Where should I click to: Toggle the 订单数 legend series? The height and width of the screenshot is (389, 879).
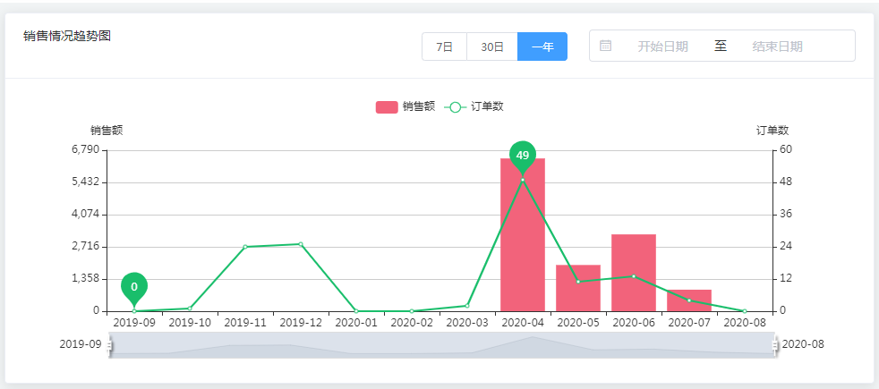(474, 107)
